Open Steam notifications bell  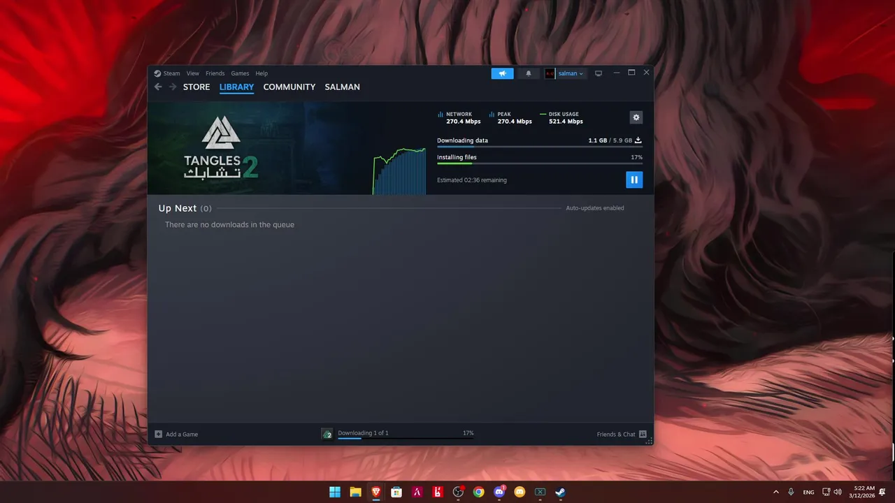529,73
